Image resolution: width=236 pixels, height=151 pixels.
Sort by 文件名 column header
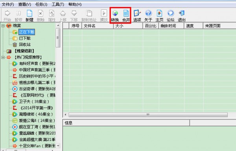(x=98, y=26)
